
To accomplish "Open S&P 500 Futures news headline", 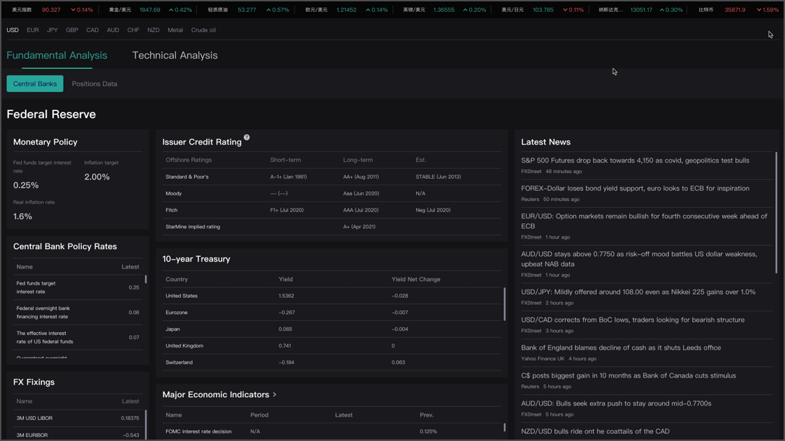I will (x=635, y=160).
